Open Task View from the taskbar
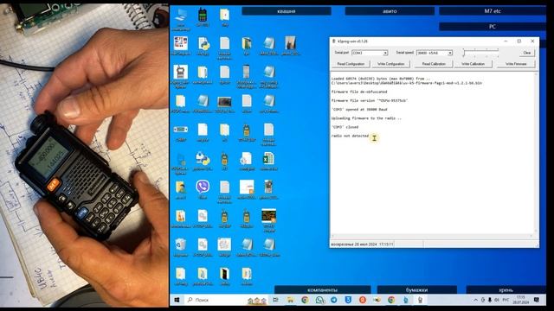The width and height of the screenshot is (554, 311). [275, 300]
